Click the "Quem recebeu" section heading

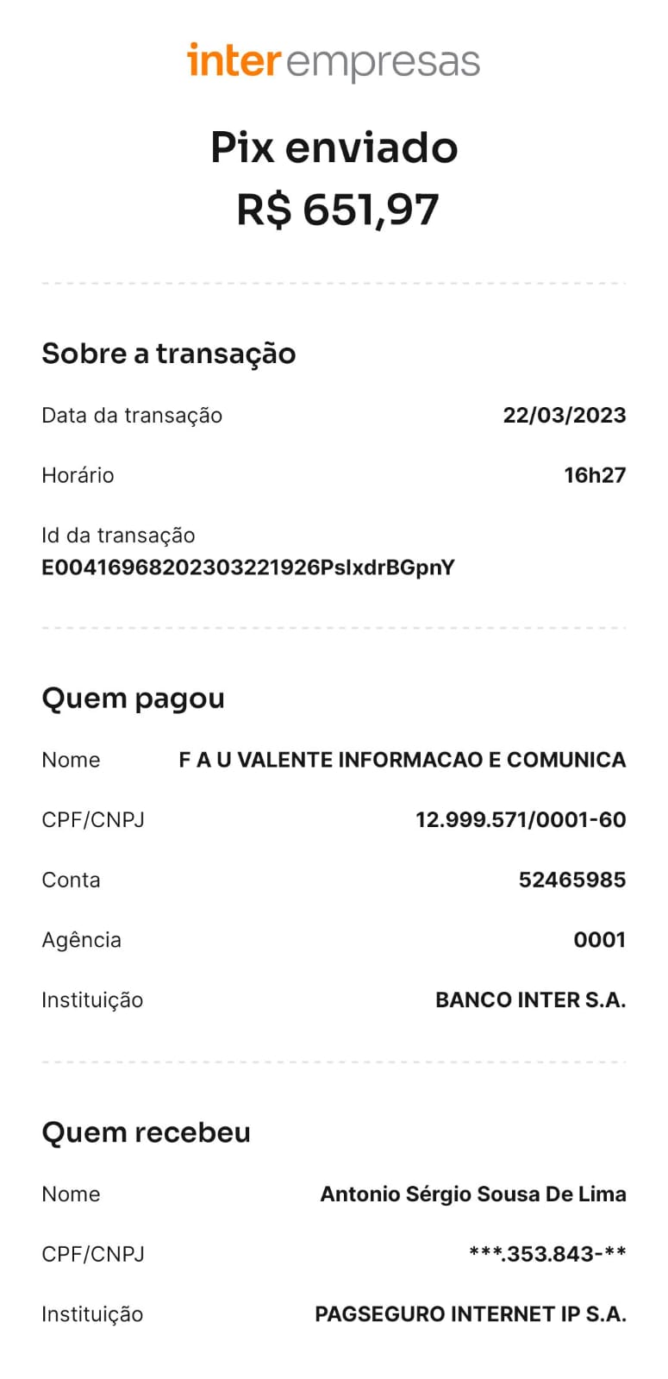[x=146, y=1132]
